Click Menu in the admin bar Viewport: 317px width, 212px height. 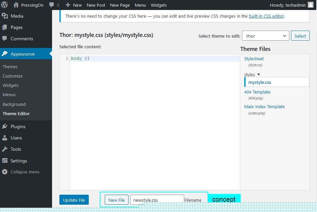pos(140,5)
